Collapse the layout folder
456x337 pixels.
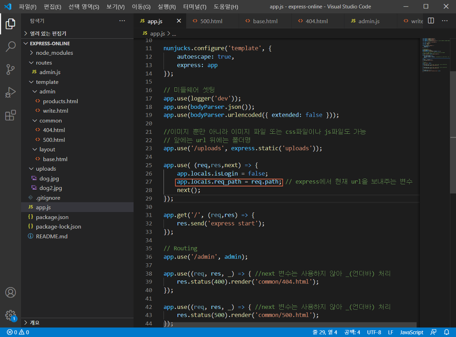click(47, 149)
